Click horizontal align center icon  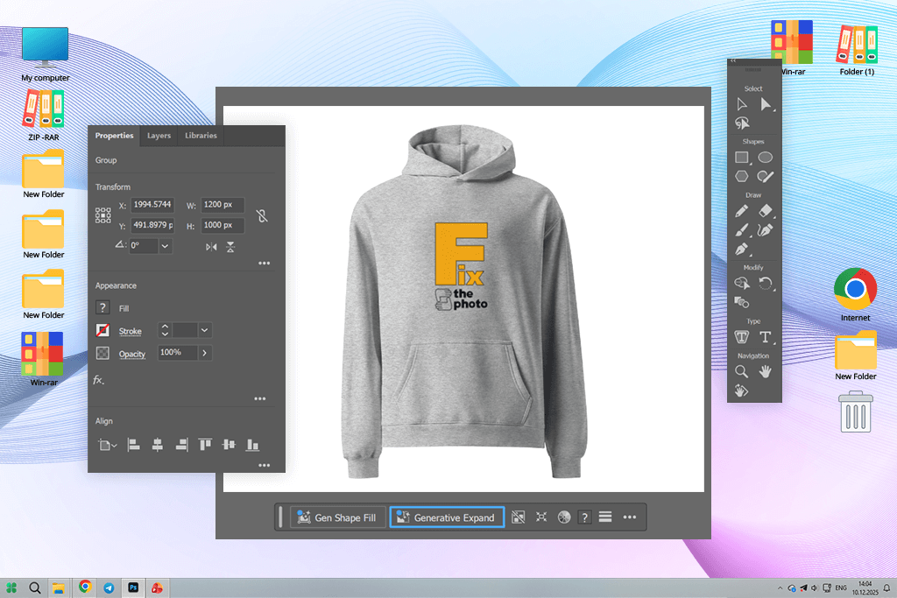[x=158, y=445]
